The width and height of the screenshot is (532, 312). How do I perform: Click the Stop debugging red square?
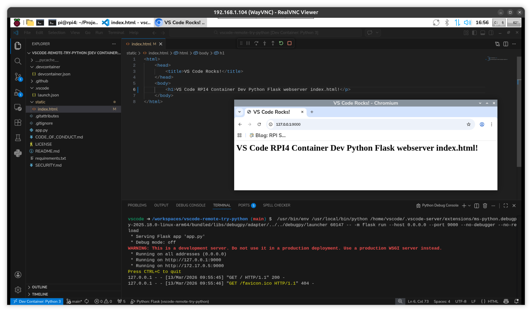coord(290,43)
